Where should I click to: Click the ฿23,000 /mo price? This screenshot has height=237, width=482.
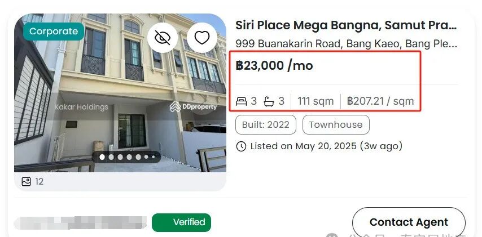point(274,65)
